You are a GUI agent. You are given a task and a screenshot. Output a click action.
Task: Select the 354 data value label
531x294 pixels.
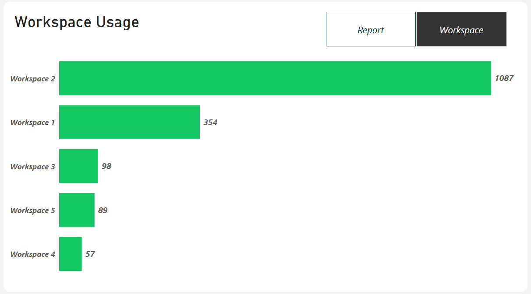(x=210, y=122)
